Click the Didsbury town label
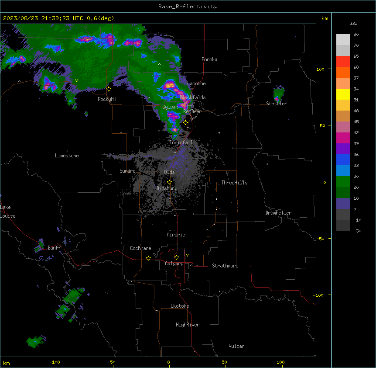The image size is (376, 368). [167, 188]
